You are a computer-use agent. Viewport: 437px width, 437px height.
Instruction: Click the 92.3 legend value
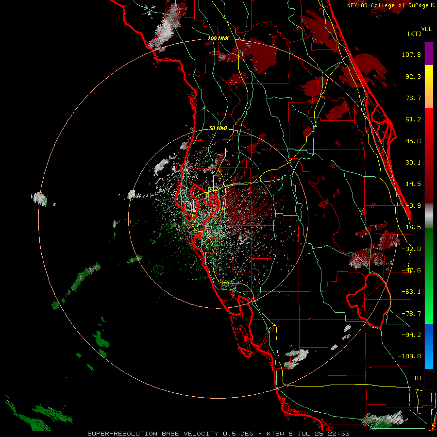coord(413,76)
